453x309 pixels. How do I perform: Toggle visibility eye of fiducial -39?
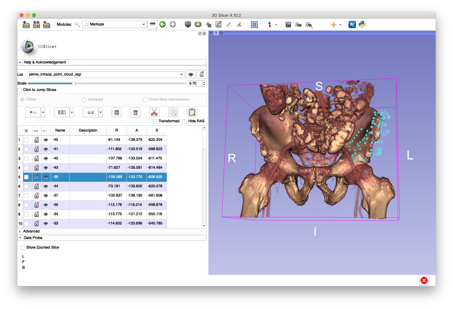(x=45, y=177)
